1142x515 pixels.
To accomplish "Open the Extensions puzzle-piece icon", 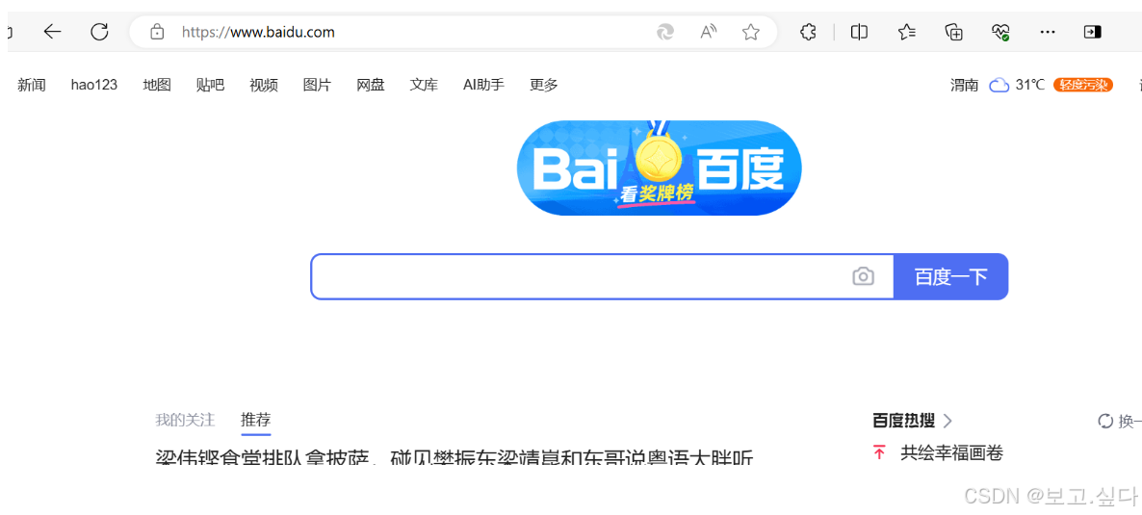I will 808,32.
